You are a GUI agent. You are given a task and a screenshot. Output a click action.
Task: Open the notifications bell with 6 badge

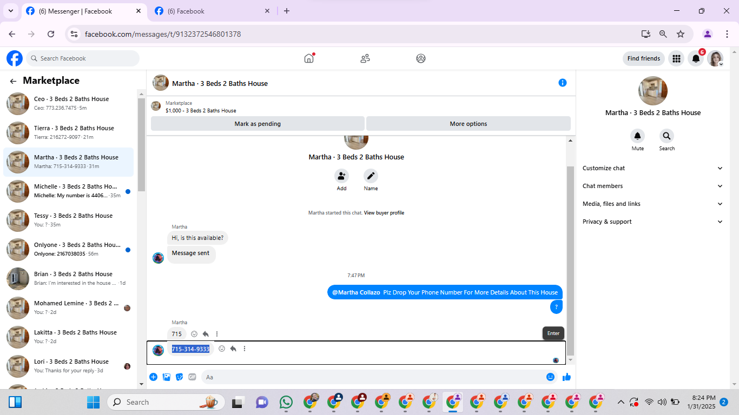click(x=696, y=58)
